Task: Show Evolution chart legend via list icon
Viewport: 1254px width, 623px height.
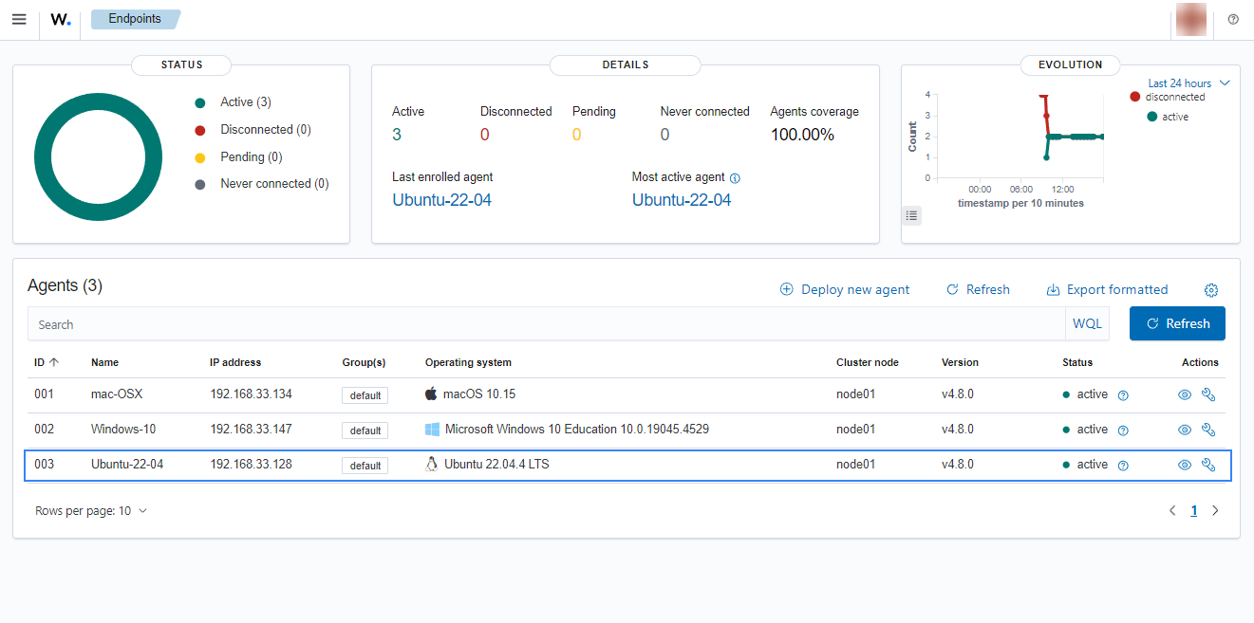Action: (911, 215)
